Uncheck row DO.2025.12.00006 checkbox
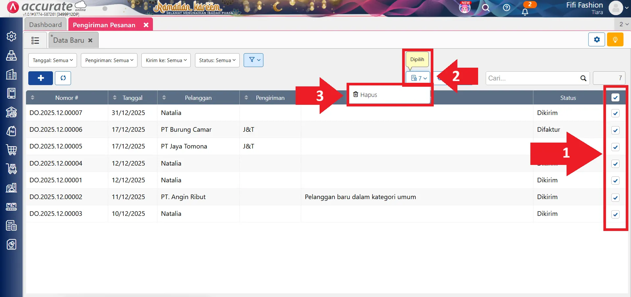631x297 pixels. click(615, 130)
